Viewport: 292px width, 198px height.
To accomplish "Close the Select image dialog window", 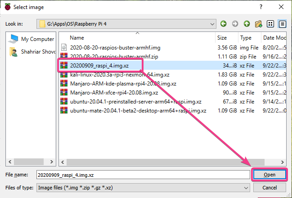I will click(x=281, y=7).
